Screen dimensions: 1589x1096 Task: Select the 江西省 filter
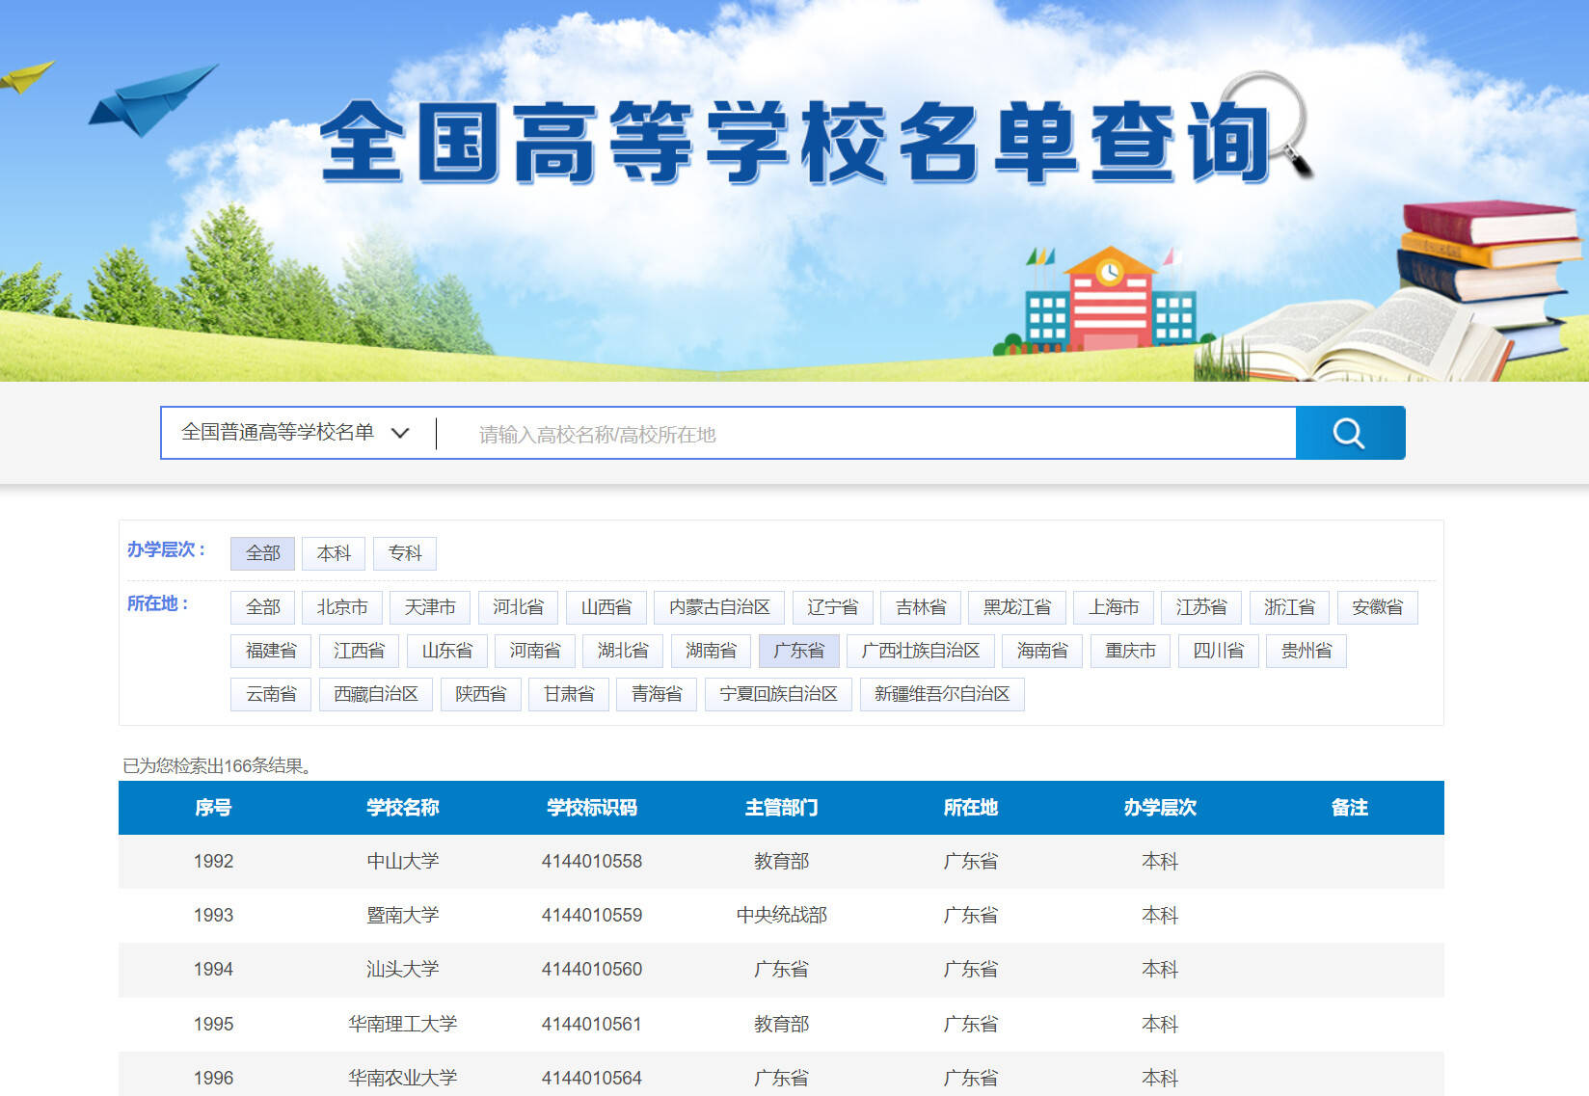pyautogui.click(x=359, y=651)
